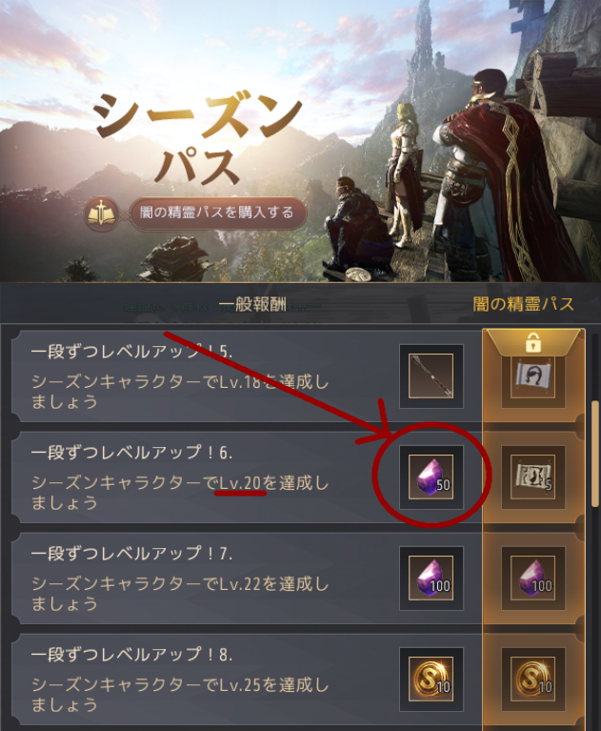Screen dimensions: 601x731
Task: Select the 50 purple crystal reward icon
Action: click(x=431, y=477)
